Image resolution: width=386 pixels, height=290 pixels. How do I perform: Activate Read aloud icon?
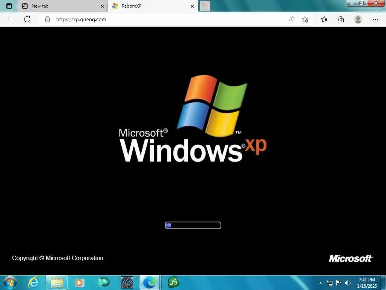(291, 20)
